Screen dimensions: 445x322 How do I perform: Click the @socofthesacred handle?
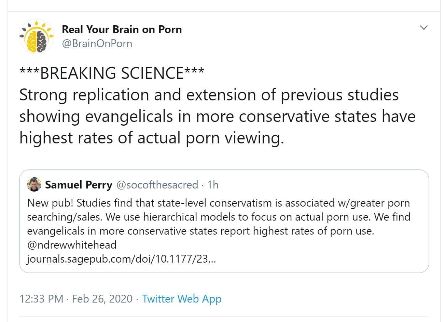point(157,185)
